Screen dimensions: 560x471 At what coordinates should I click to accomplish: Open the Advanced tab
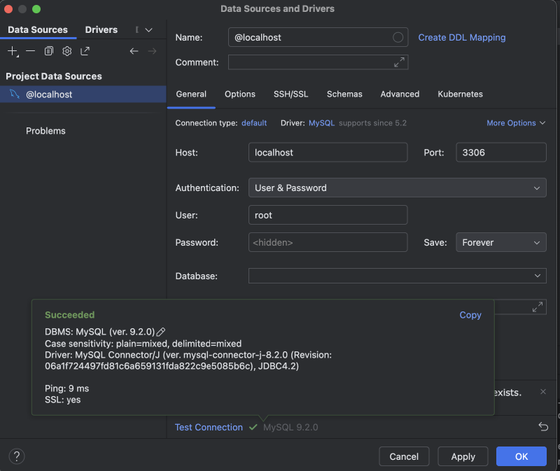(x=400, y=94)
